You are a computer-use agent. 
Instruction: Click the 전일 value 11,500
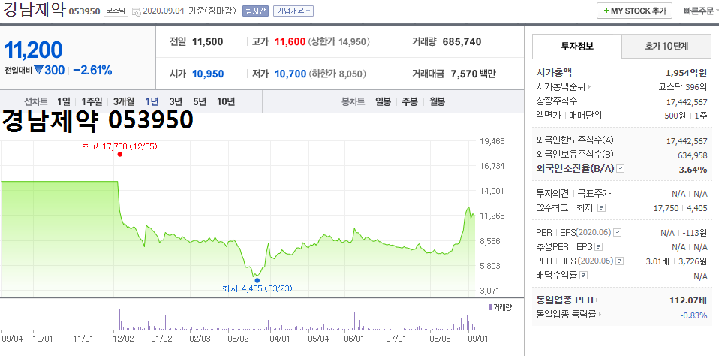click(x=208, y=42)
